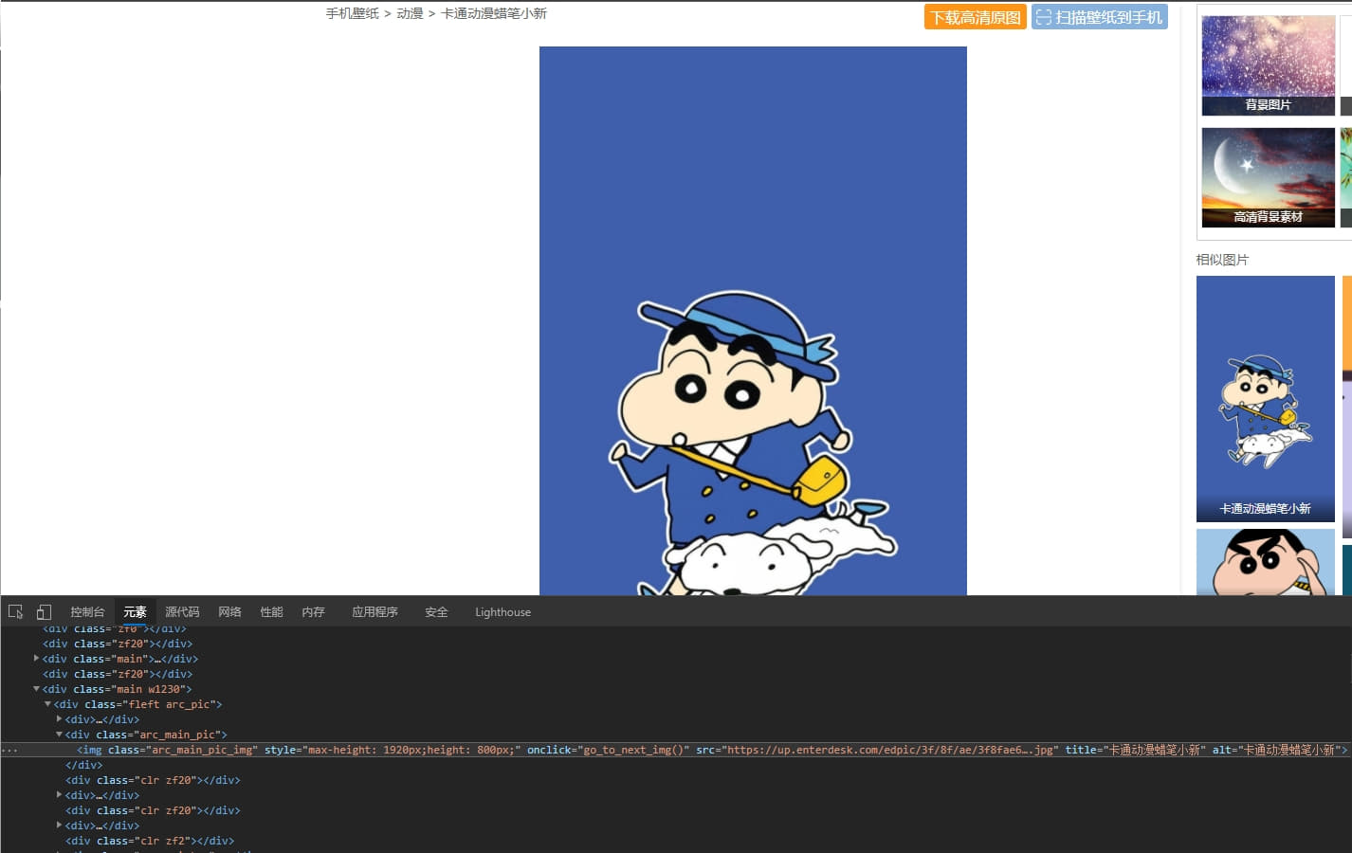The height and width of the screenshot is (853, 1352).
Task: Open the 源代码 sources tab
Action: [x=182, y=612]
